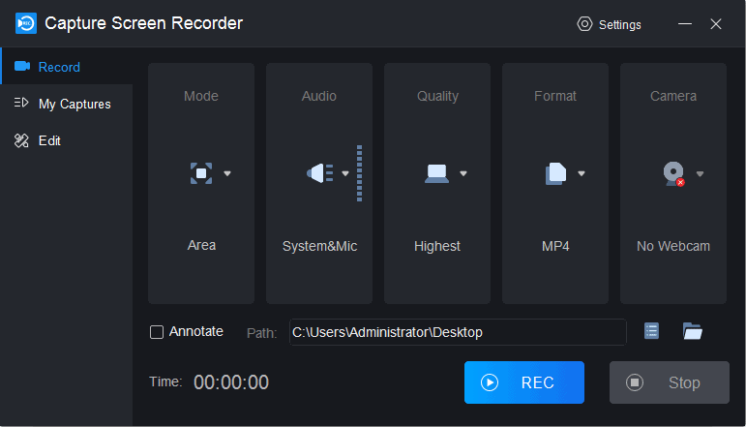This screenshot has height=427, width=746.
Task: Open the task list icon next to path
Action: tap(651, 331)
